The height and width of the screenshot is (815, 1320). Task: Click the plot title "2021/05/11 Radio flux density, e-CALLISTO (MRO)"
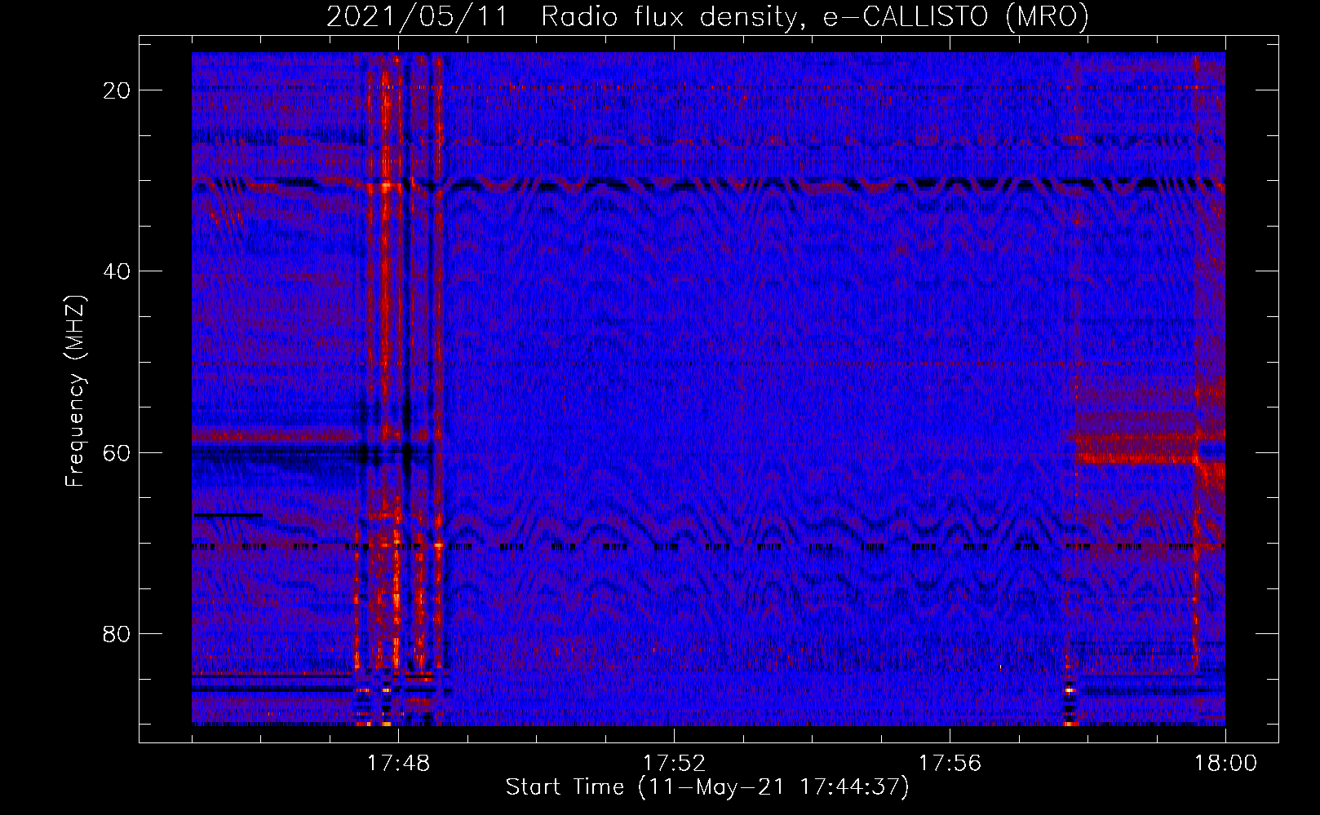(707, 16)
